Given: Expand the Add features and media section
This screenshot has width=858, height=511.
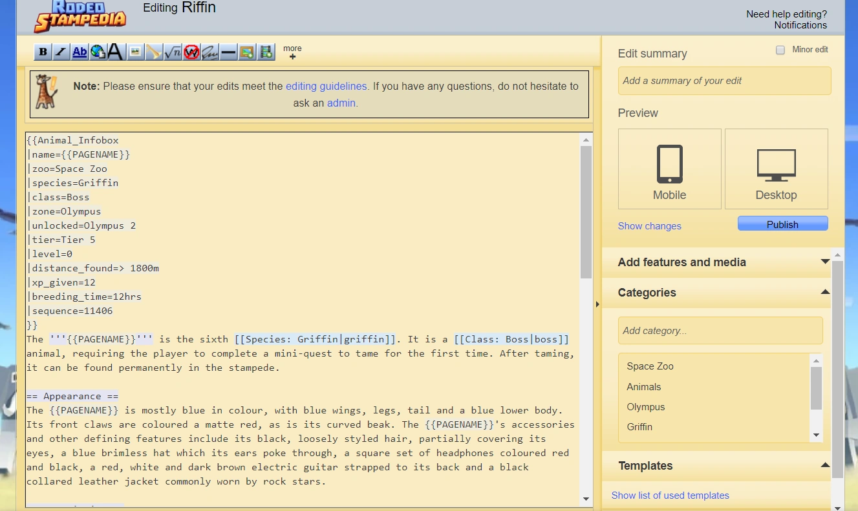Looking at the screenshot, I should pyautogui.click(x=716, y=262).
